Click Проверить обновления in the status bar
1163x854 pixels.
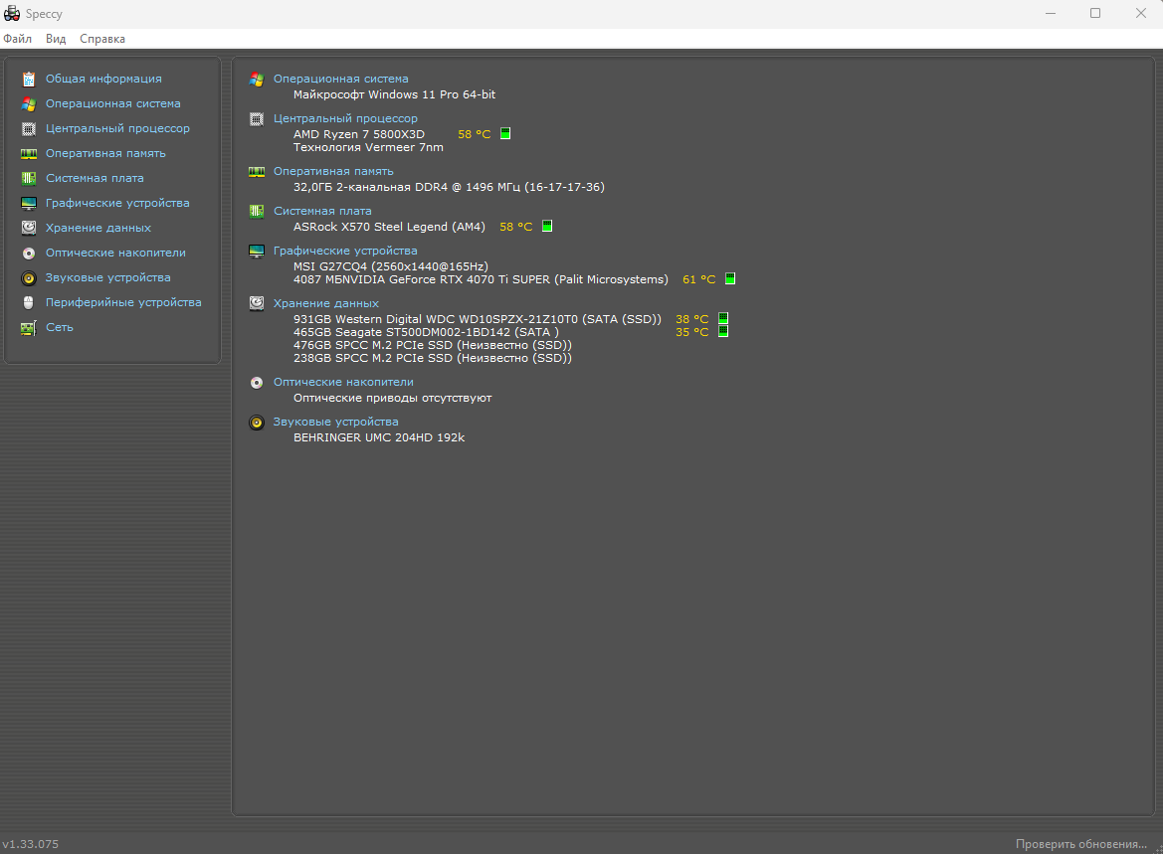1081,844
